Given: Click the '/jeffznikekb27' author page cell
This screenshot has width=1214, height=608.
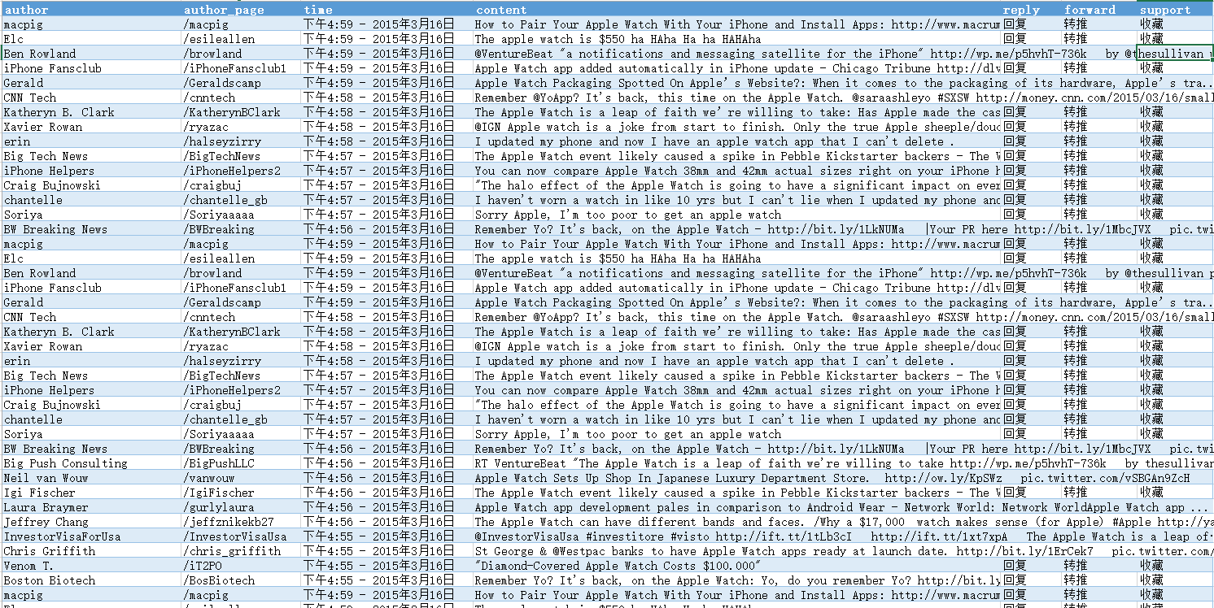Looking at the screenshot, I should point(242,522).
